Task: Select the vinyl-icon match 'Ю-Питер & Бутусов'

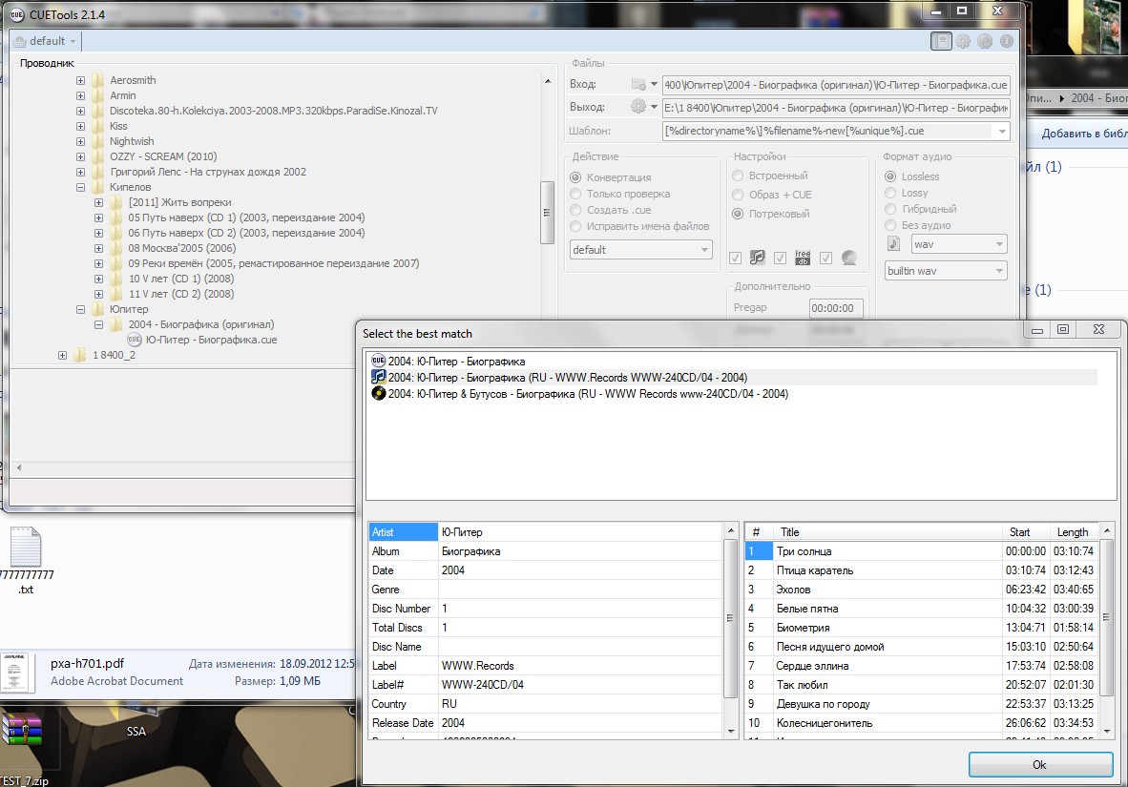Action: point(587,393)
